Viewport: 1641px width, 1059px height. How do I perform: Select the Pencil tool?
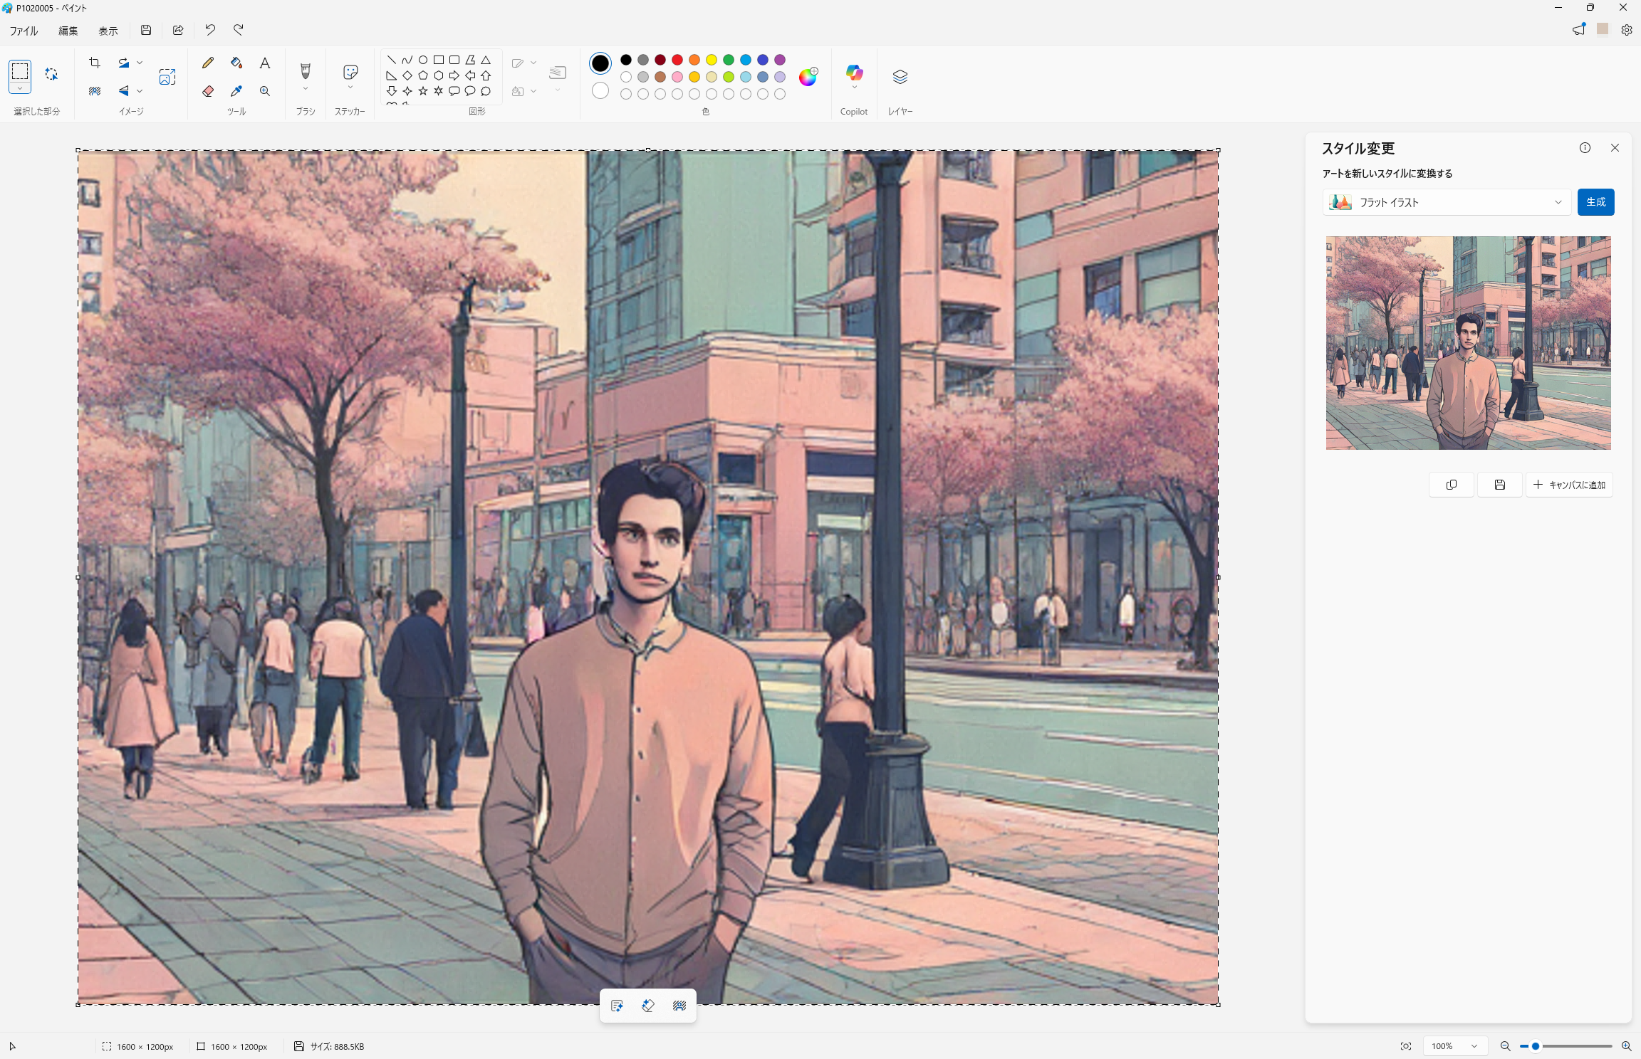[208, 63]
